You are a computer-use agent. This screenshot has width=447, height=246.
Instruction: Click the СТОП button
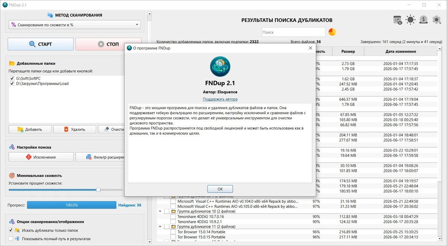click(108, 44)
